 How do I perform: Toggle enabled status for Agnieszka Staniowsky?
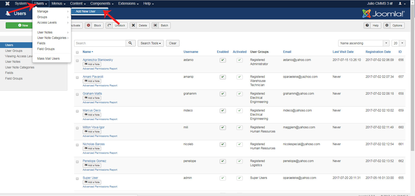pyautogui.click(x=223, y=60)
